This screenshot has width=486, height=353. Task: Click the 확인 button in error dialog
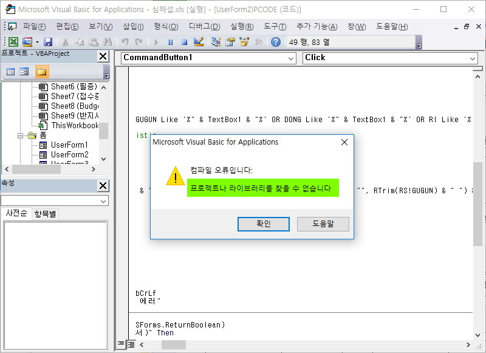[264, 224]
